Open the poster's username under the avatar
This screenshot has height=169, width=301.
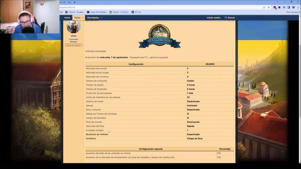[x=73, y=36]
